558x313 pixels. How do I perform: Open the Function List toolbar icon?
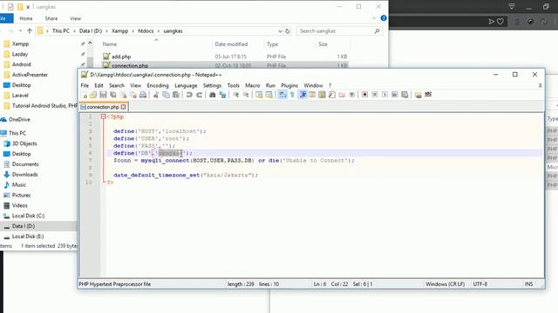[332, 95]
